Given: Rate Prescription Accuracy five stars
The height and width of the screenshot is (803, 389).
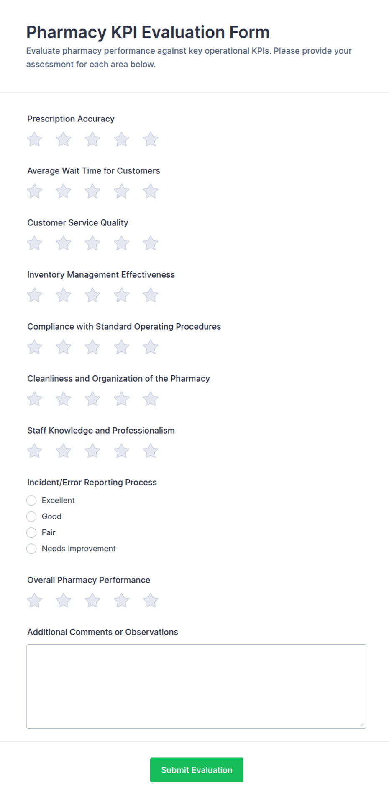Looking at the screenshot, I should 151,139.
